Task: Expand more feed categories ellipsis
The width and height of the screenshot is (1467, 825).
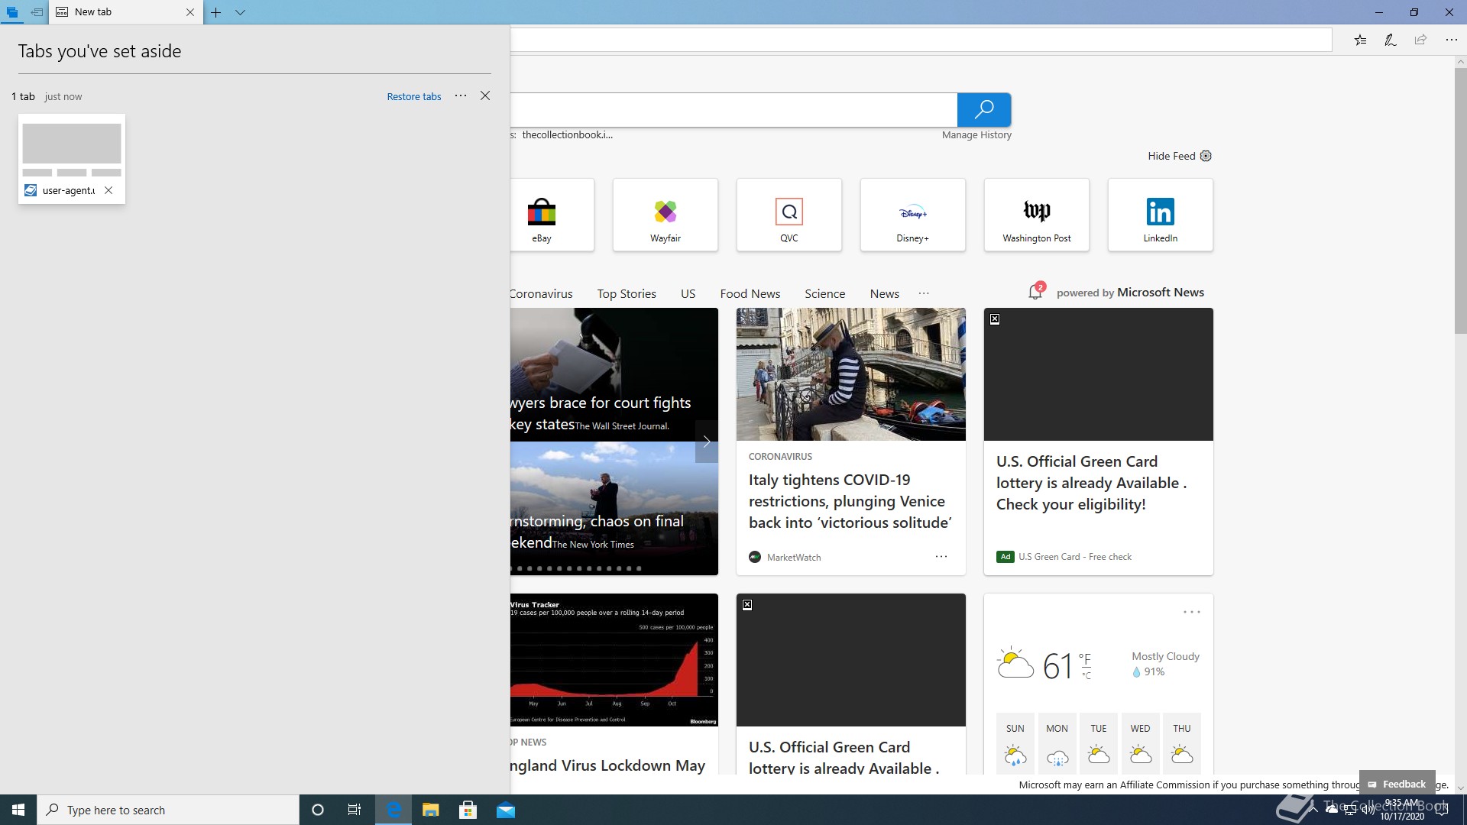Action: [x=924, y=293]
